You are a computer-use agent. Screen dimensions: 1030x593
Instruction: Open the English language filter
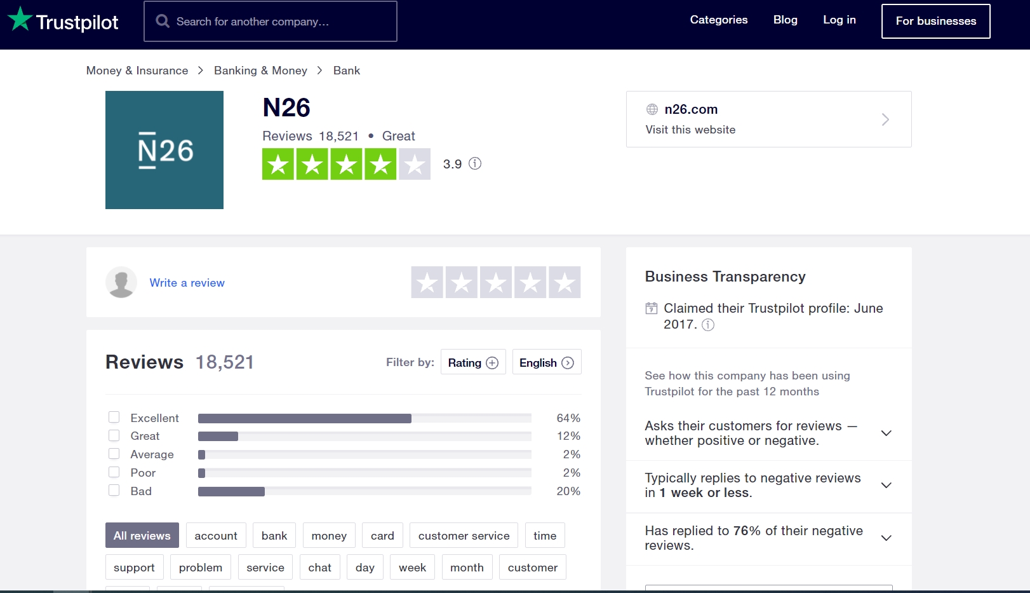(x=546, y=362)
